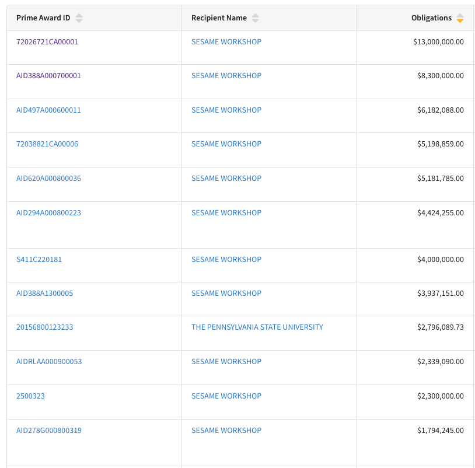Open Sesame Workshop recipient for award S411C220181
Image resolution: width=475 pixels, height=468 pixels.
[226, 260]
